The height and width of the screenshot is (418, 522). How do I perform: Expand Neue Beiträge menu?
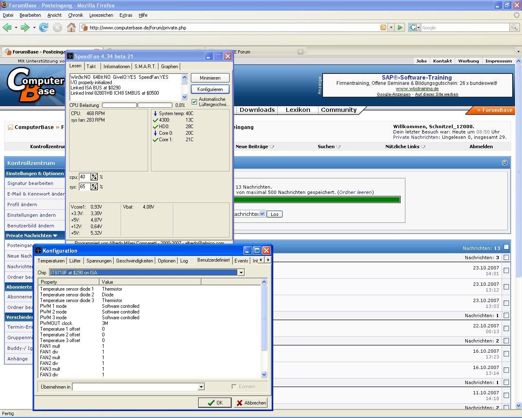tap(272, 147)
